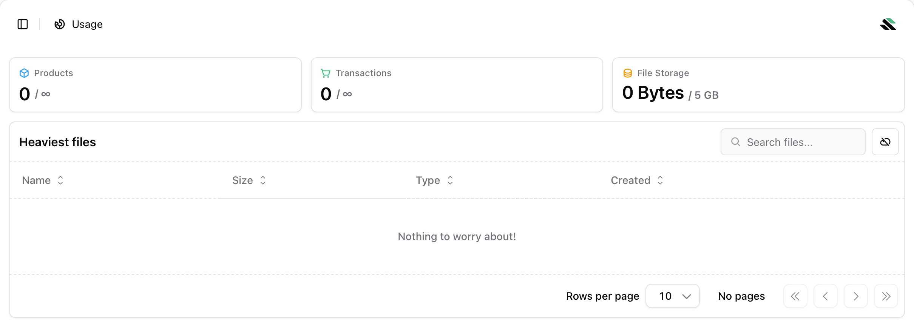Click the Transactions shopping cart icon
Viewport: 914px width, 334px height.
(326, 73)
